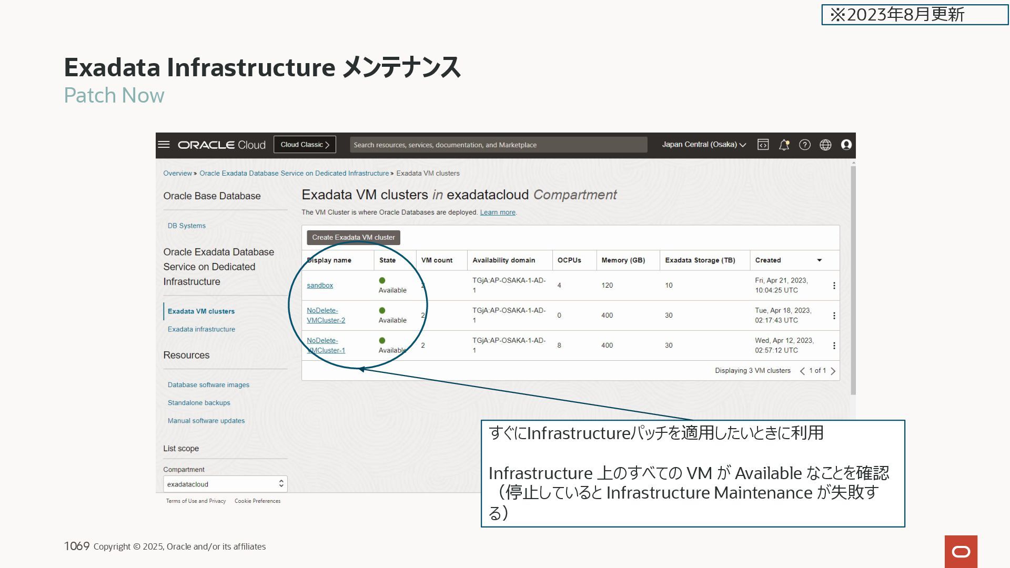Click the Cloud Classic button
Screen dimensions: 1010x568
tap(305, 145)
